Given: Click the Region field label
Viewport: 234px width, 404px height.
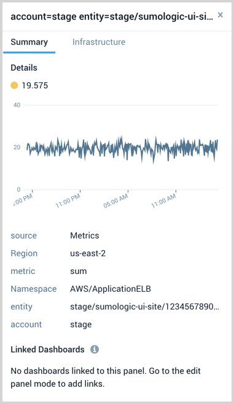Looking at the screenshot, I should click(24, 254).
